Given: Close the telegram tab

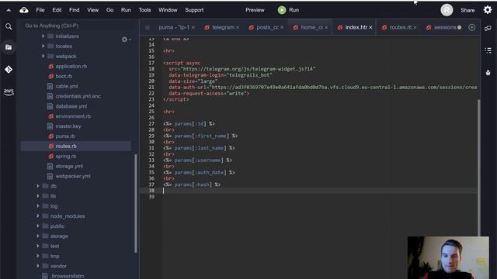Looking at the screenshot, I should click(x=238, y=28).
